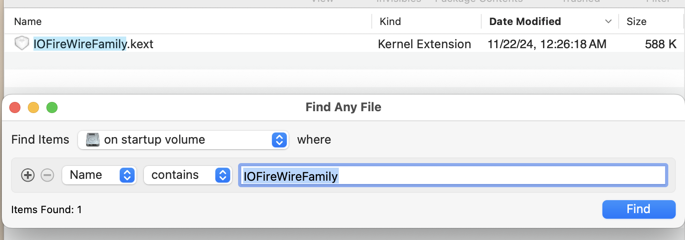Open the Name criterion dropdown
The image size is (685, 240).
click(99, 175)
